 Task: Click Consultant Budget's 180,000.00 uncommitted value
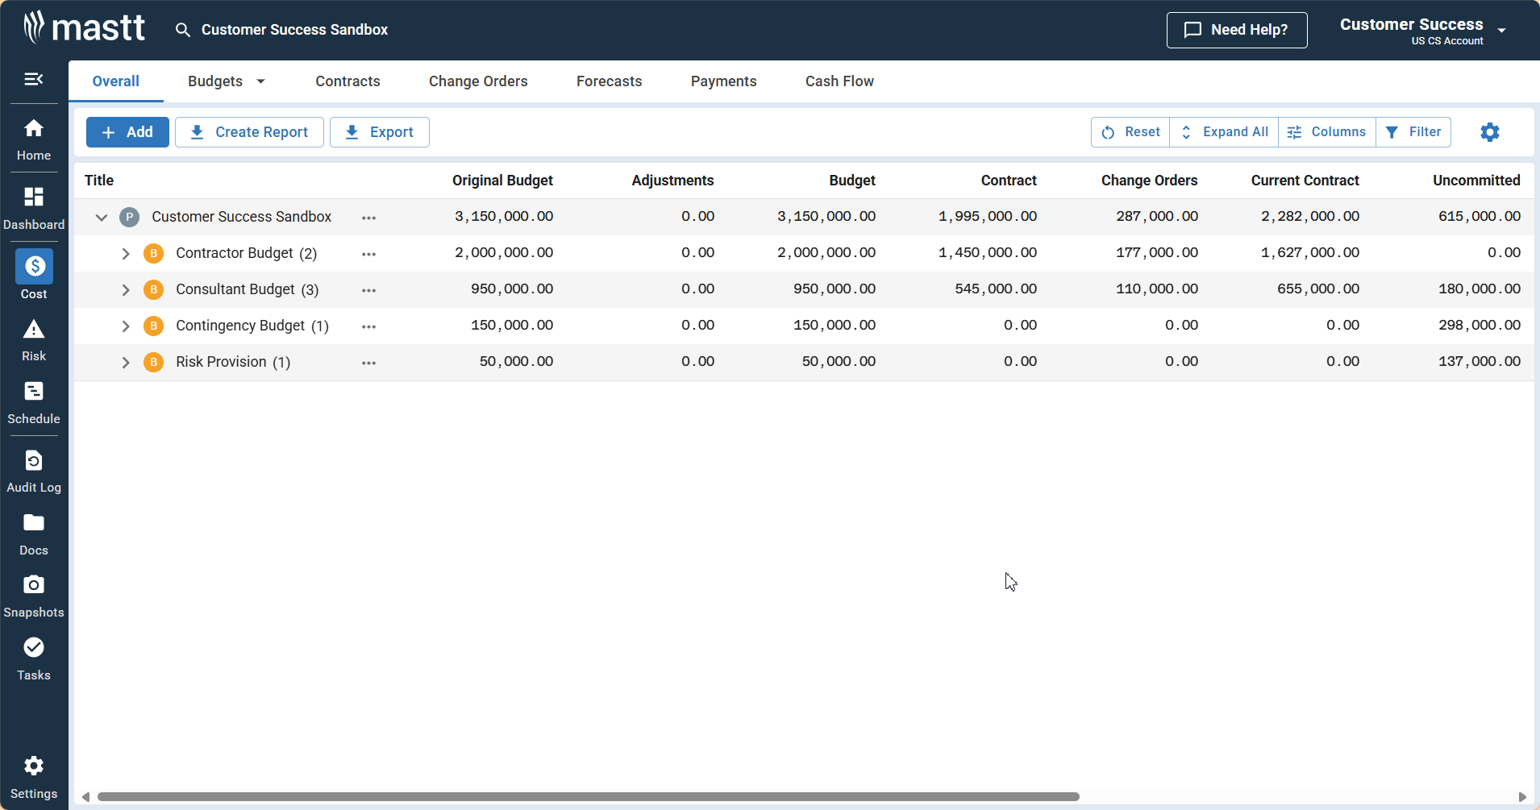tap(1480, 289)
